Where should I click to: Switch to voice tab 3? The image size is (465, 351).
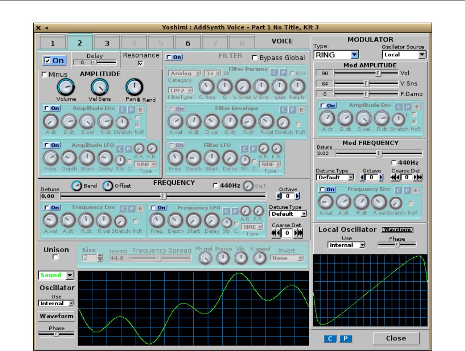pos(107,43)
